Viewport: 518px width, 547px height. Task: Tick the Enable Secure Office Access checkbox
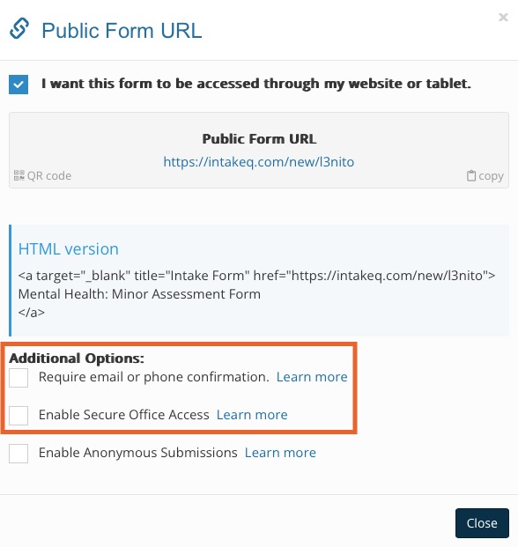[18, 415]
